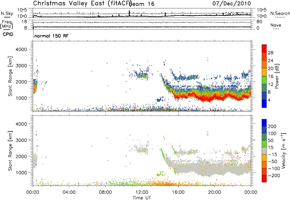The image size is (290, 200).
Task: Click the '28' power colorbar tick
Action: (x=270, y=53)
